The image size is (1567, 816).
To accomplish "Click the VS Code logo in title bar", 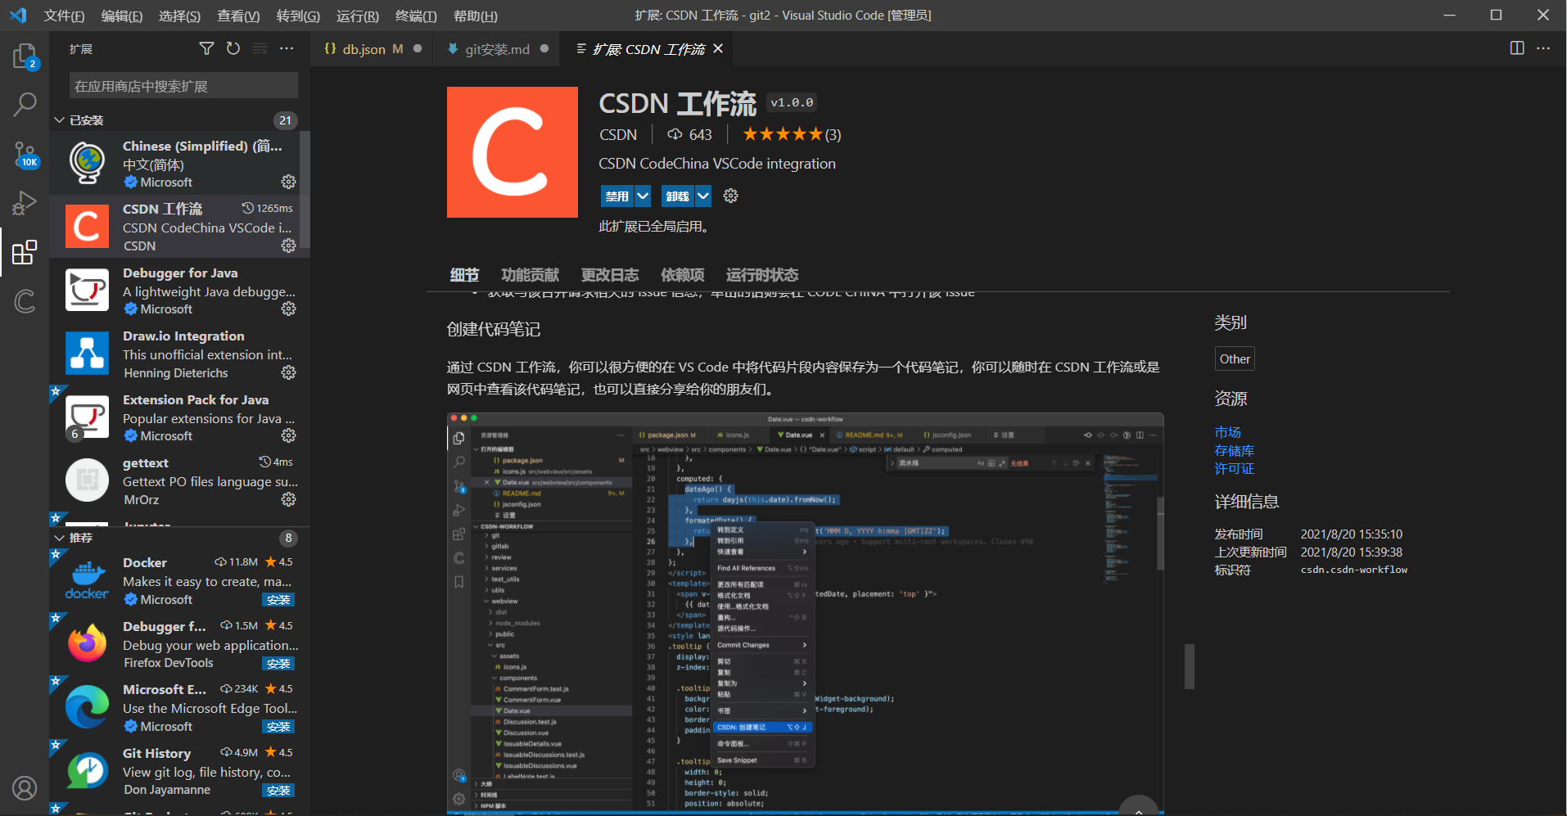I will click(18, 16).
